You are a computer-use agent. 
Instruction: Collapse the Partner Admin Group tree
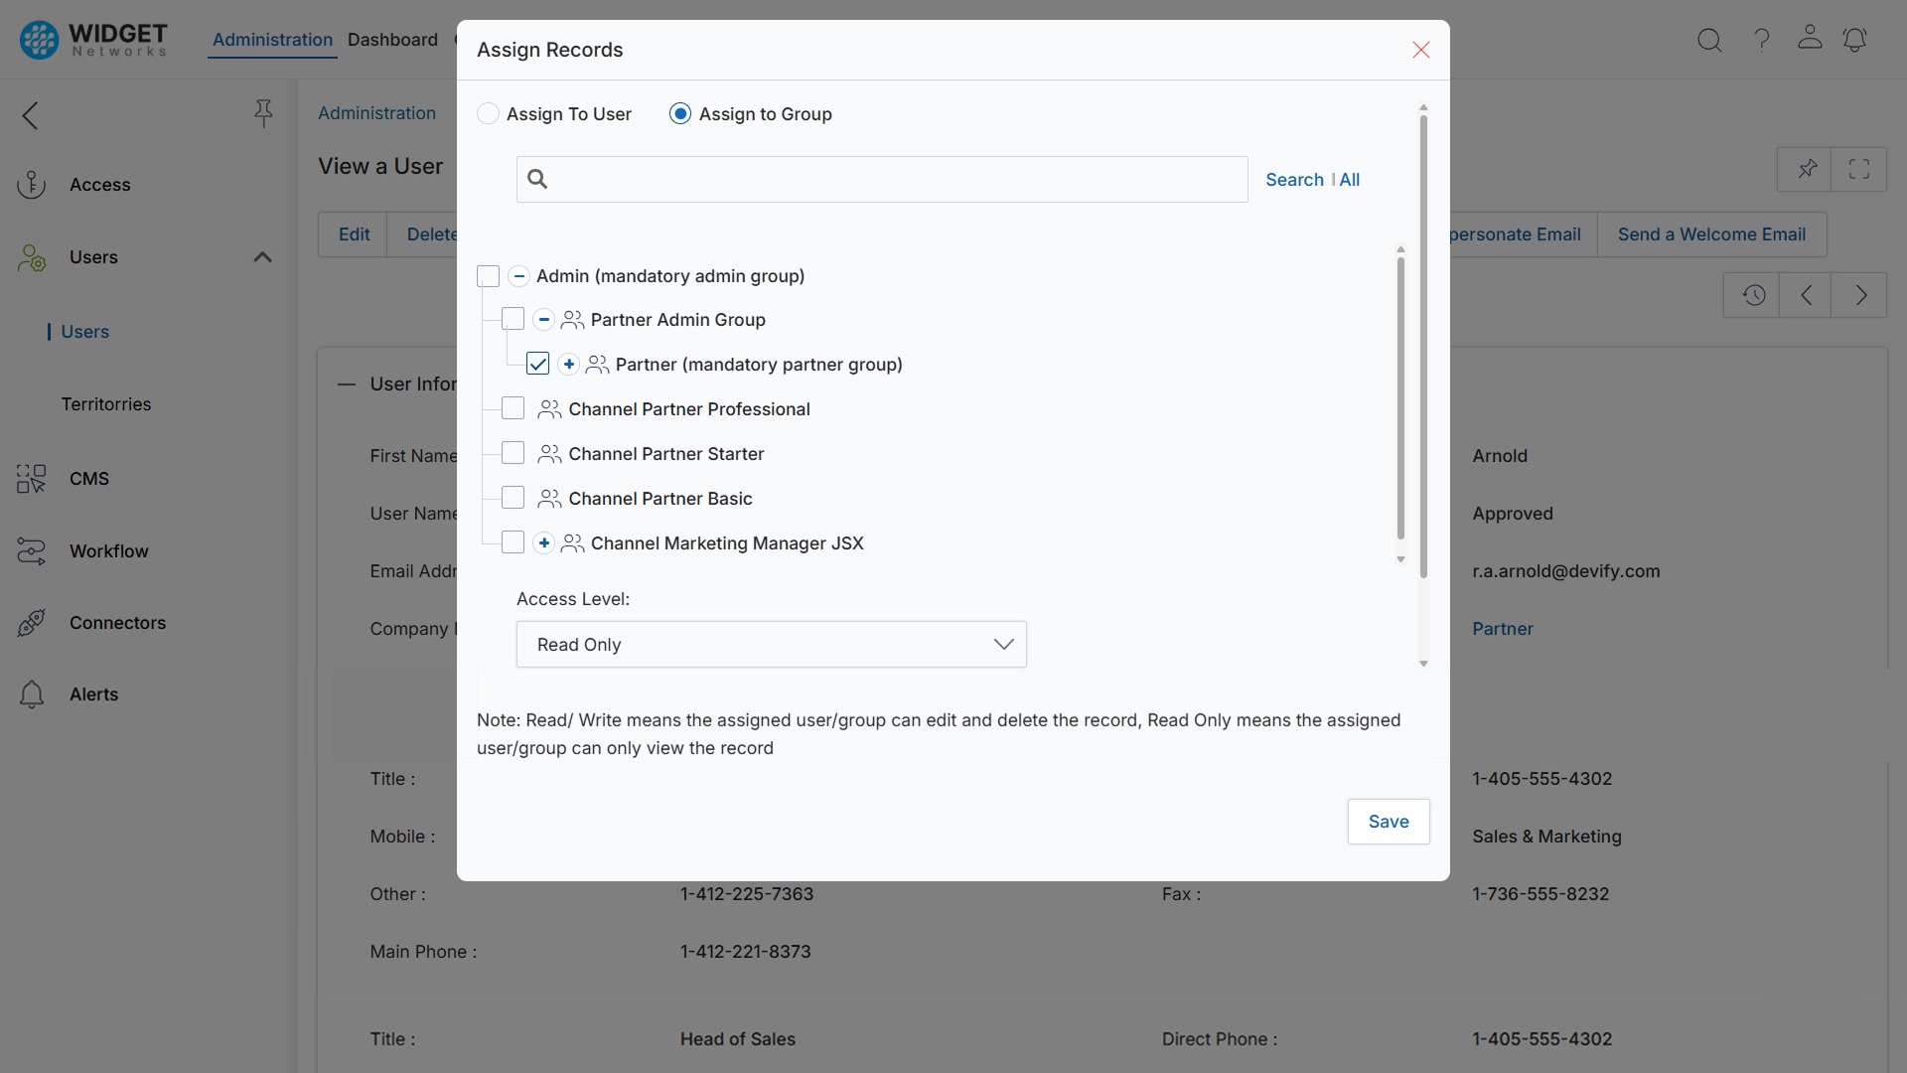coord(543,319)
